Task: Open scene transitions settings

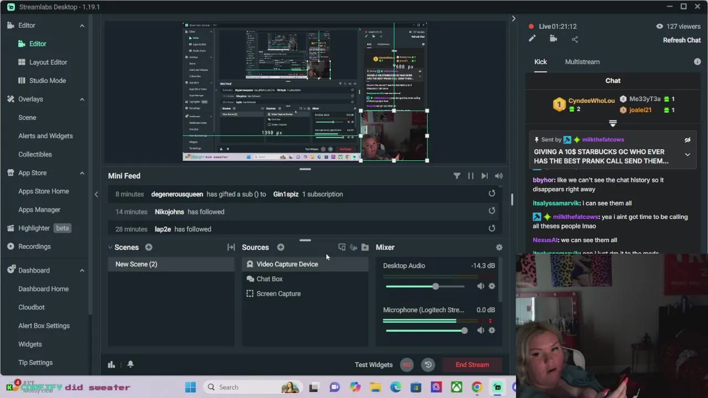Action: tap(231, 247)
